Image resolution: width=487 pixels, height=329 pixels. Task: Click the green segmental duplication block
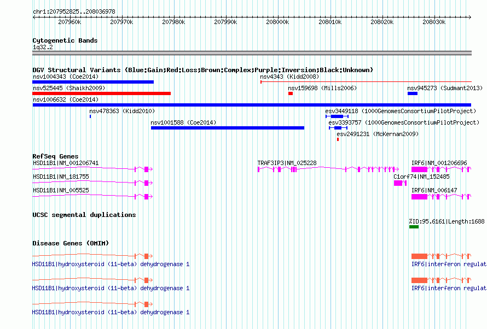point(414,227)
